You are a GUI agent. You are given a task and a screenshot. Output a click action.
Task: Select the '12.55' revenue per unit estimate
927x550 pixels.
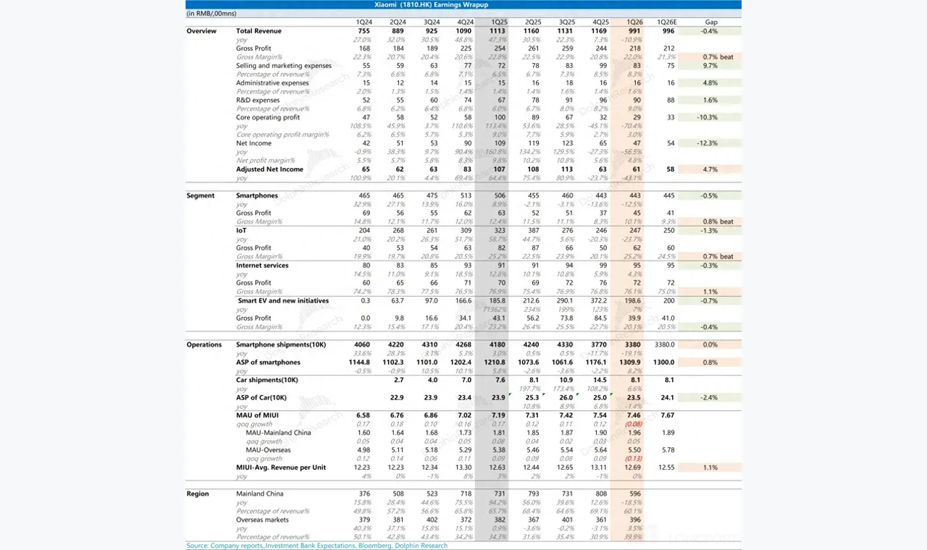pos(667,467)
